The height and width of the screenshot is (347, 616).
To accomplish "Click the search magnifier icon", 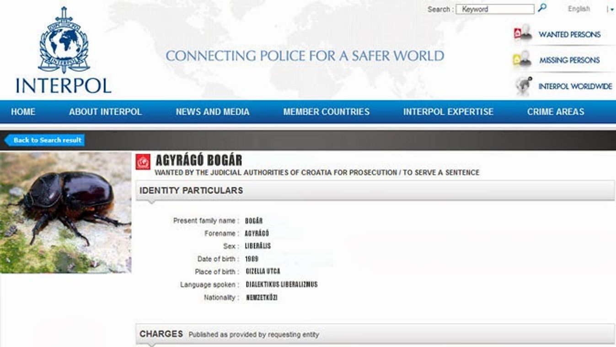I will point(542,8).
